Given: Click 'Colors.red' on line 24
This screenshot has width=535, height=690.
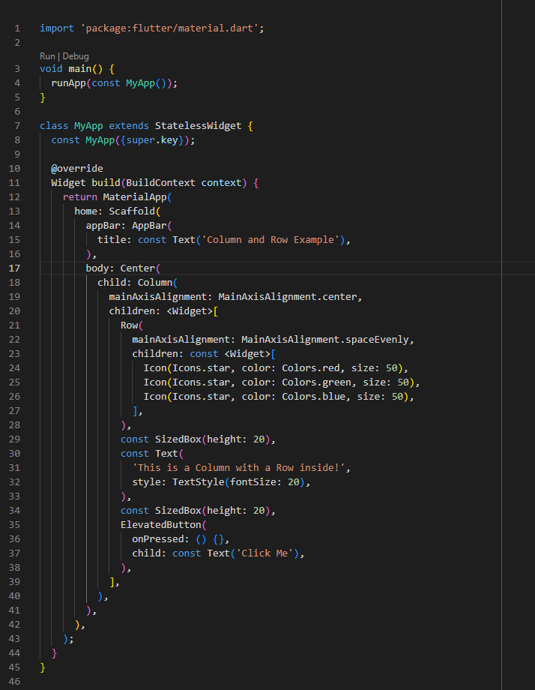Looking at the screenshot, I should click(311, 368).
